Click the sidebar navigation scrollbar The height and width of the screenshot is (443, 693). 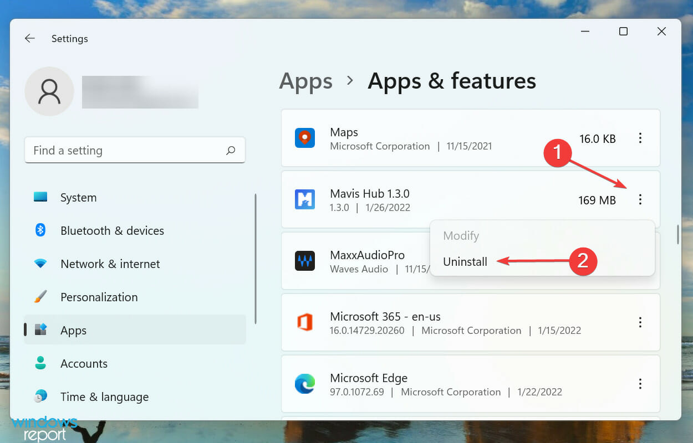(255, 259)
